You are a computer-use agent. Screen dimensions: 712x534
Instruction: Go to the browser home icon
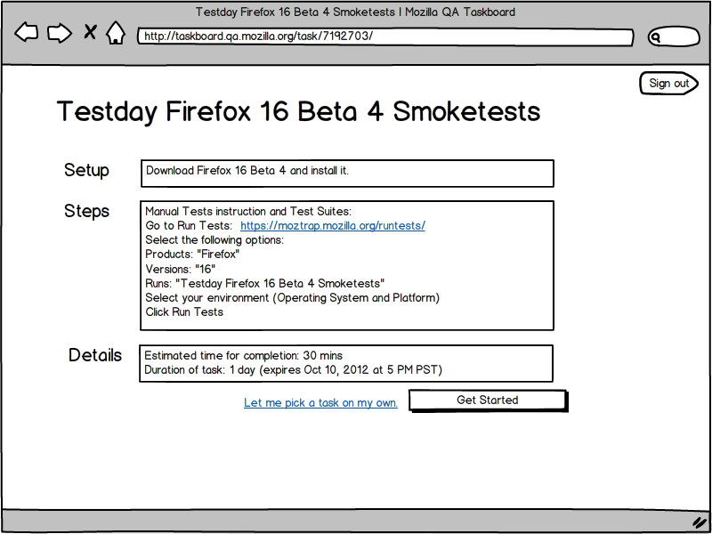[116, 33]
